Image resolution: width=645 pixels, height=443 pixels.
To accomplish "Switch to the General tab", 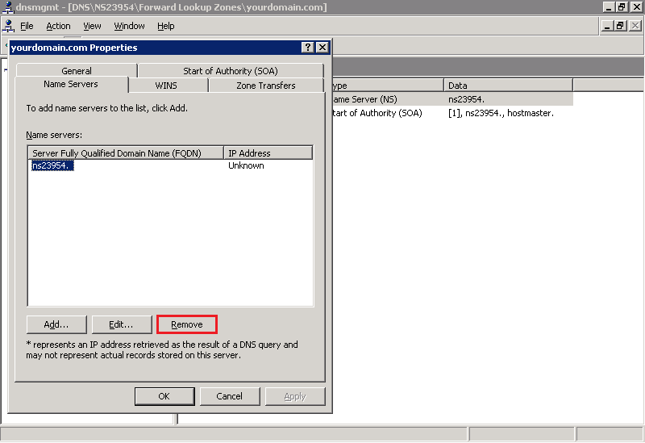I will pos(77,70).
